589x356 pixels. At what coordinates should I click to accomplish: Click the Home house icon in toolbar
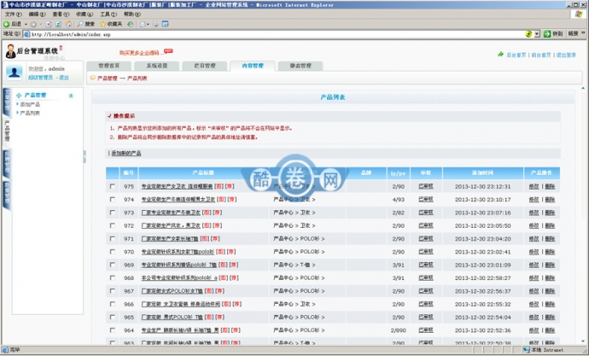pos(68,24)
